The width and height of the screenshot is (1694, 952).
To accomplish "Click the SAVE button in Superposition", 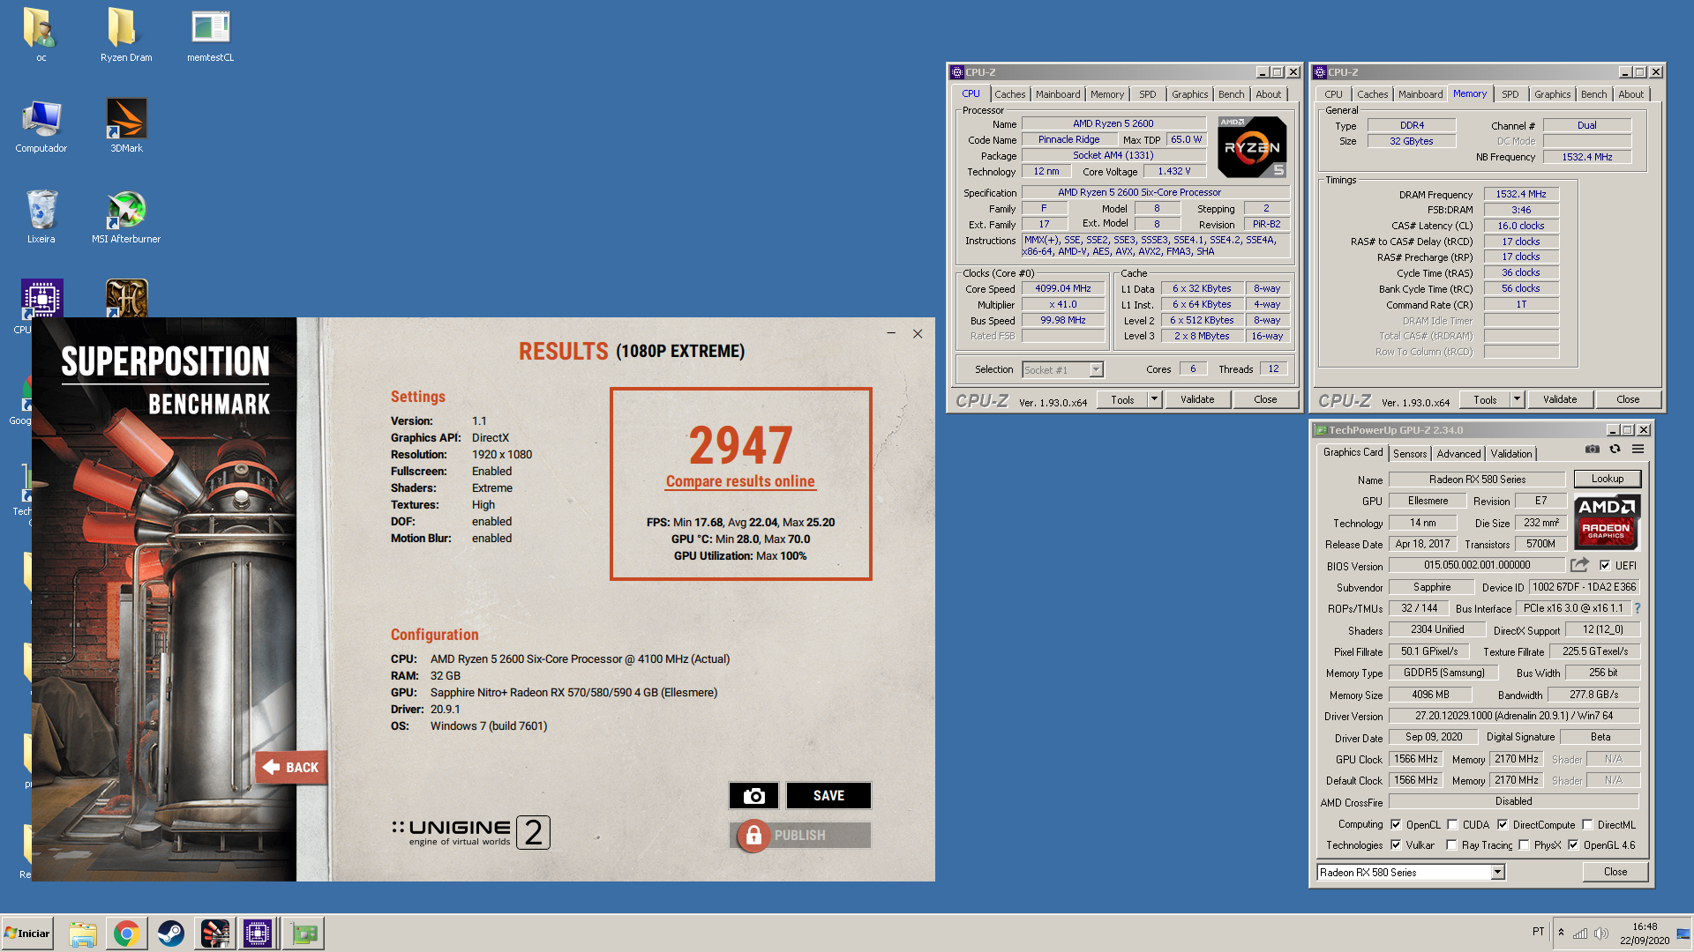I will click(828, 796).
